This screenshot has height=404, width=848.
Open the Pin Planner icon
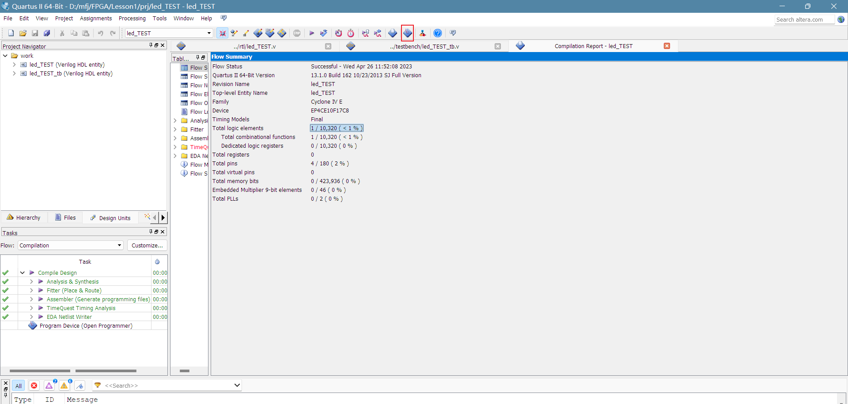click(x=258, y=33)
